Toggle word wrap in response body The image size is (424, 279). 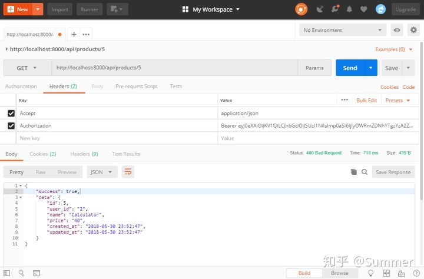(128, 172)
